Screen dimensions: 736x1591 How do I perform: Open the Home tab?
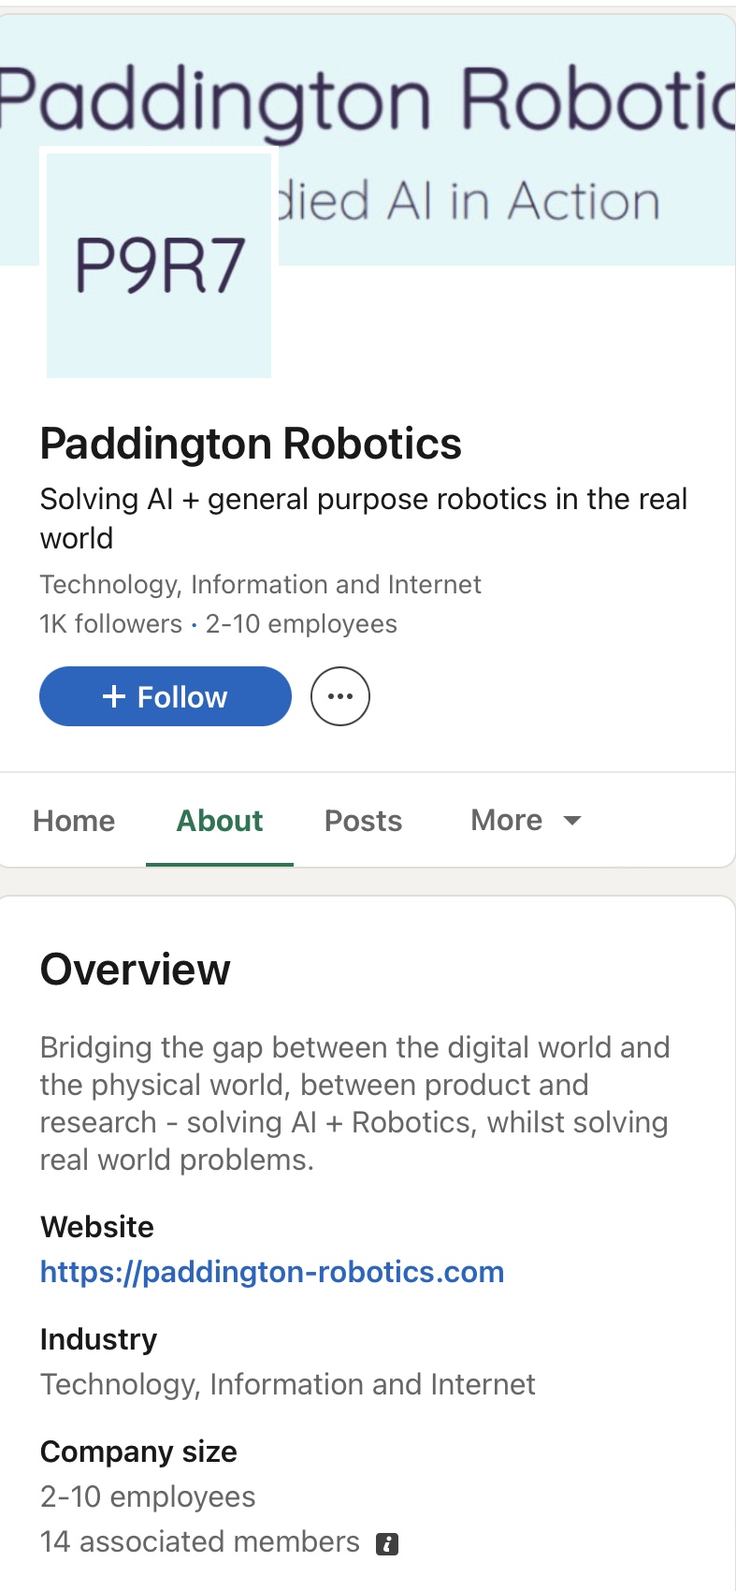tap(74, 821)
